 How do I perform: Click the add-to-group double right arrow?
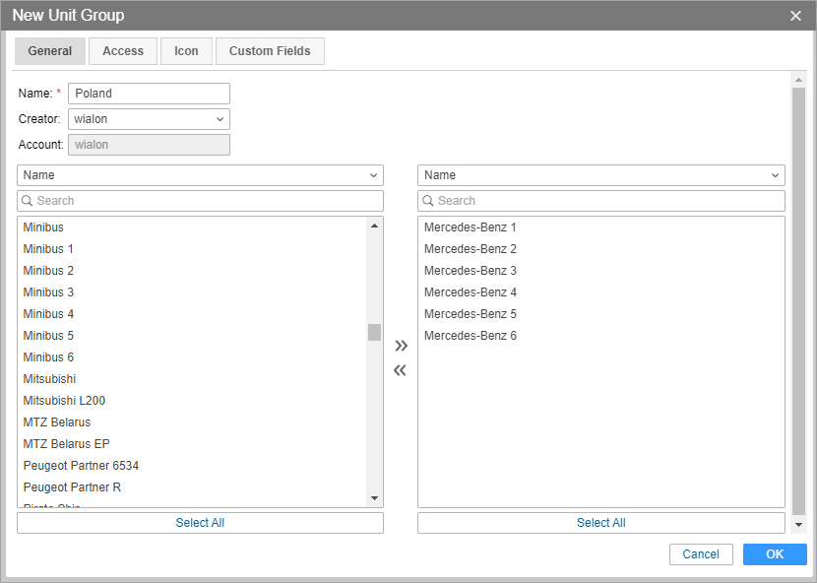tap(401, 346)
